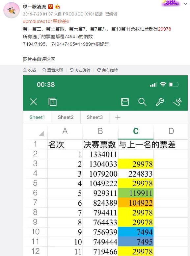Image resolution: width=190 pixels, height=256 pixels.
Task: Switch to the Sheet3 tab
Action: coord(95,117)
